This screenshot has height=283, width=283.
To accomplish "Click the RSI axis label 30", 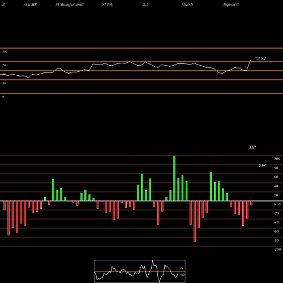I will tap(4, 83).
